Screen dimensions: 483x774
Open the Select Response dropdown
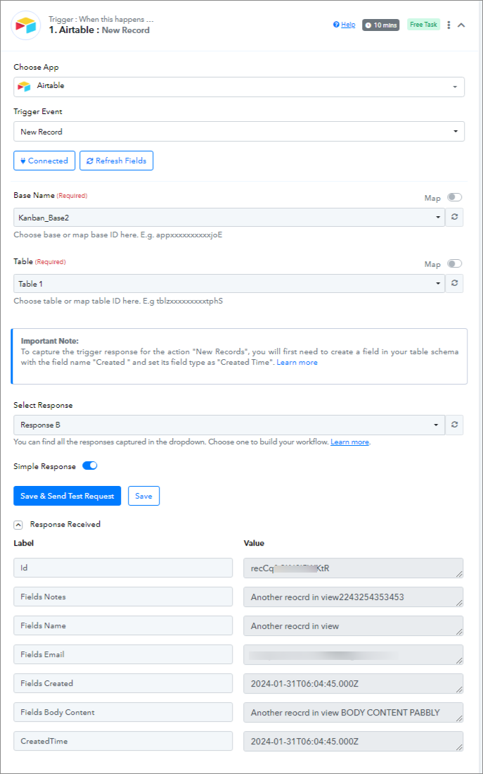point(229,425)
